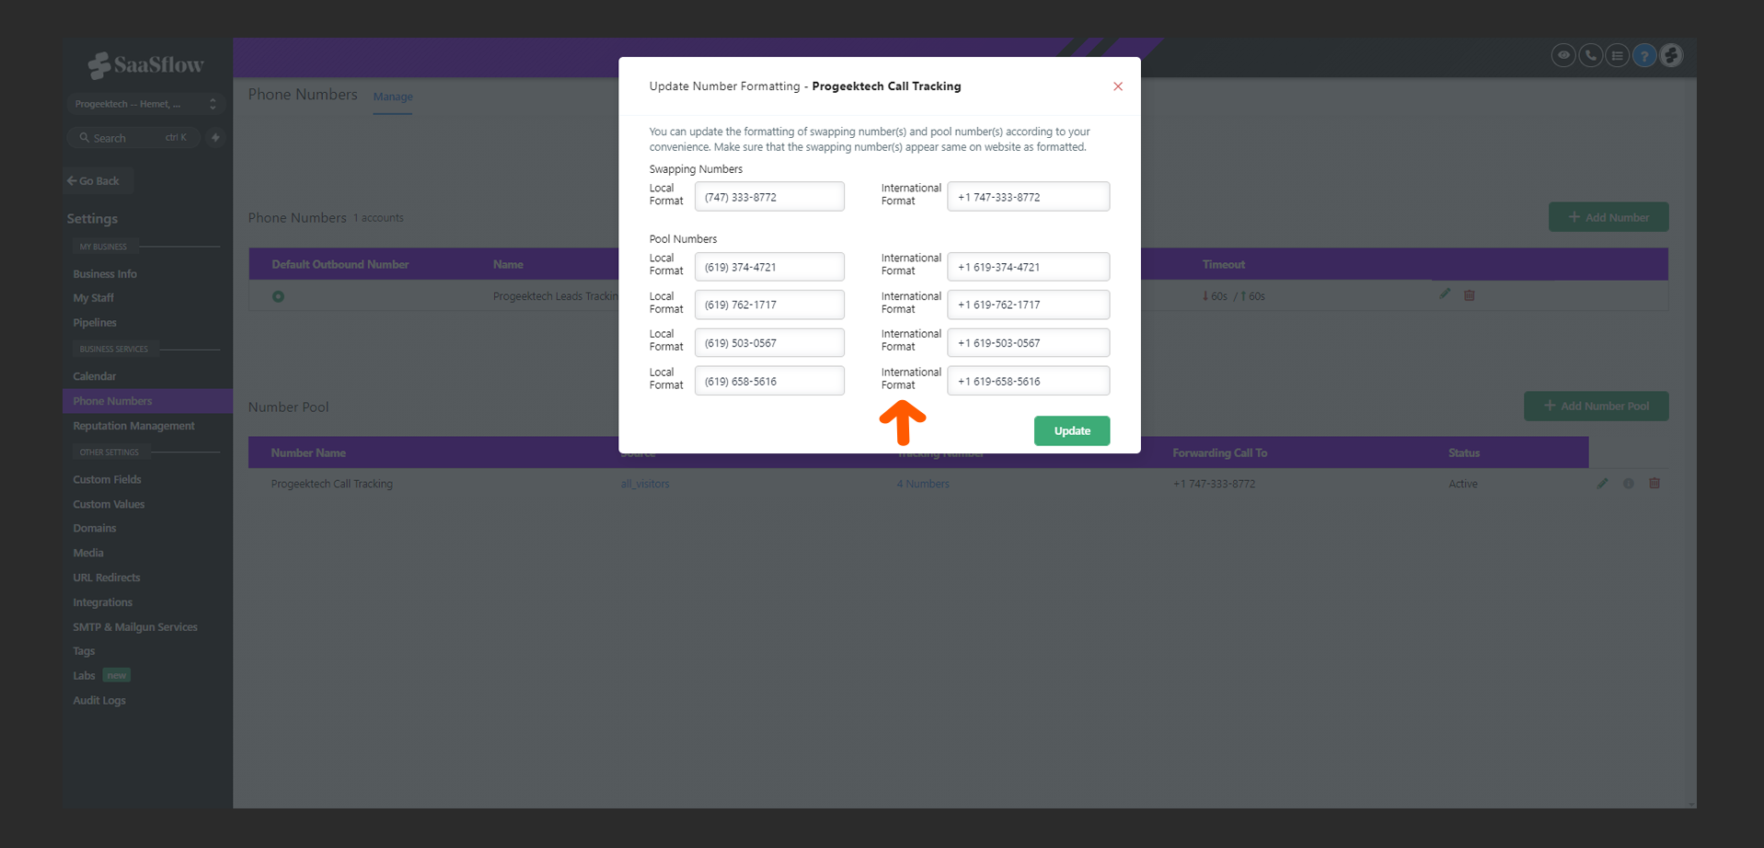Image resolution: width=1764 pixels, height=848 pixels.
Task: Open the all_visitors source link
Action: coord(644,484)
